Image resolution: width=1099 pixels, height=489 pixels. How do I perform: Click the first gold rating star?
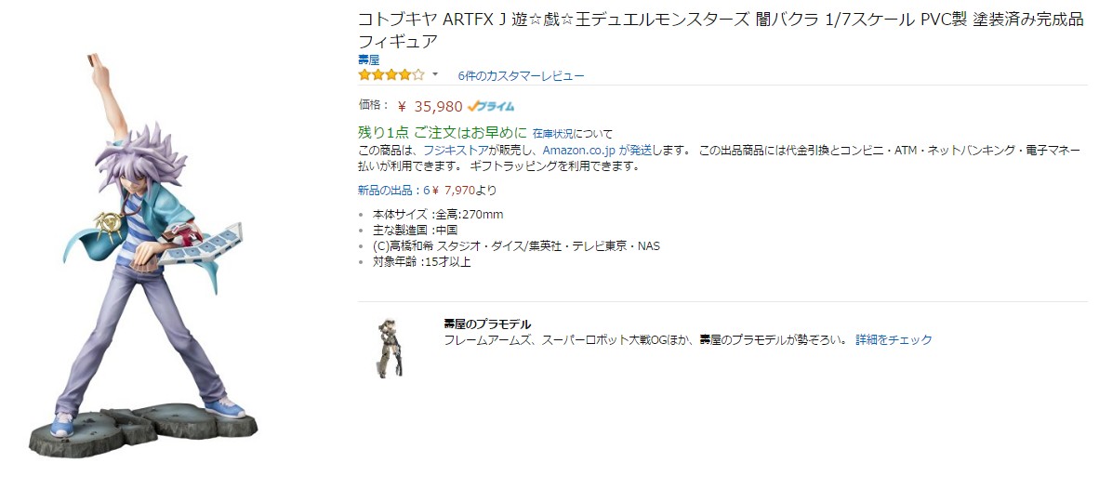click(x=364, y=75)
